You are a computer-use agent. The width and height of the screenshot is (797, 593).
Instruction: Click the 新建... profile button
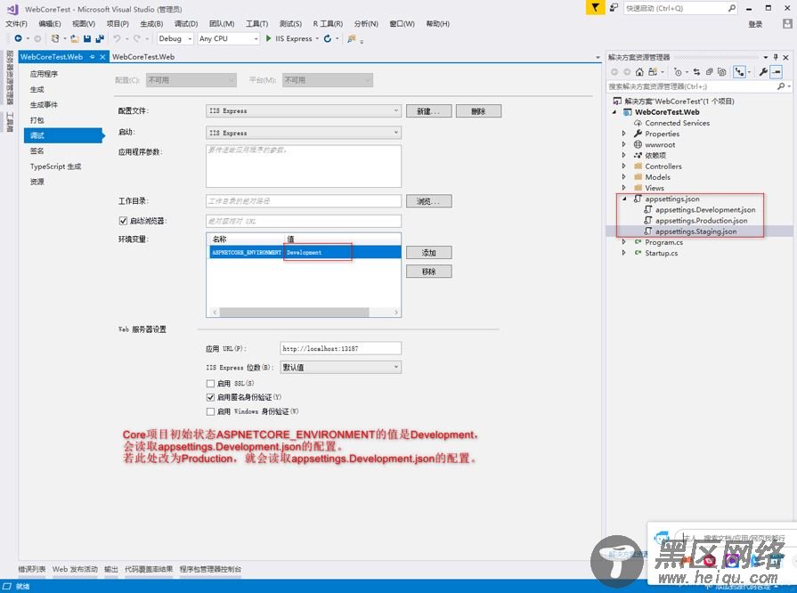coord(428,111)
